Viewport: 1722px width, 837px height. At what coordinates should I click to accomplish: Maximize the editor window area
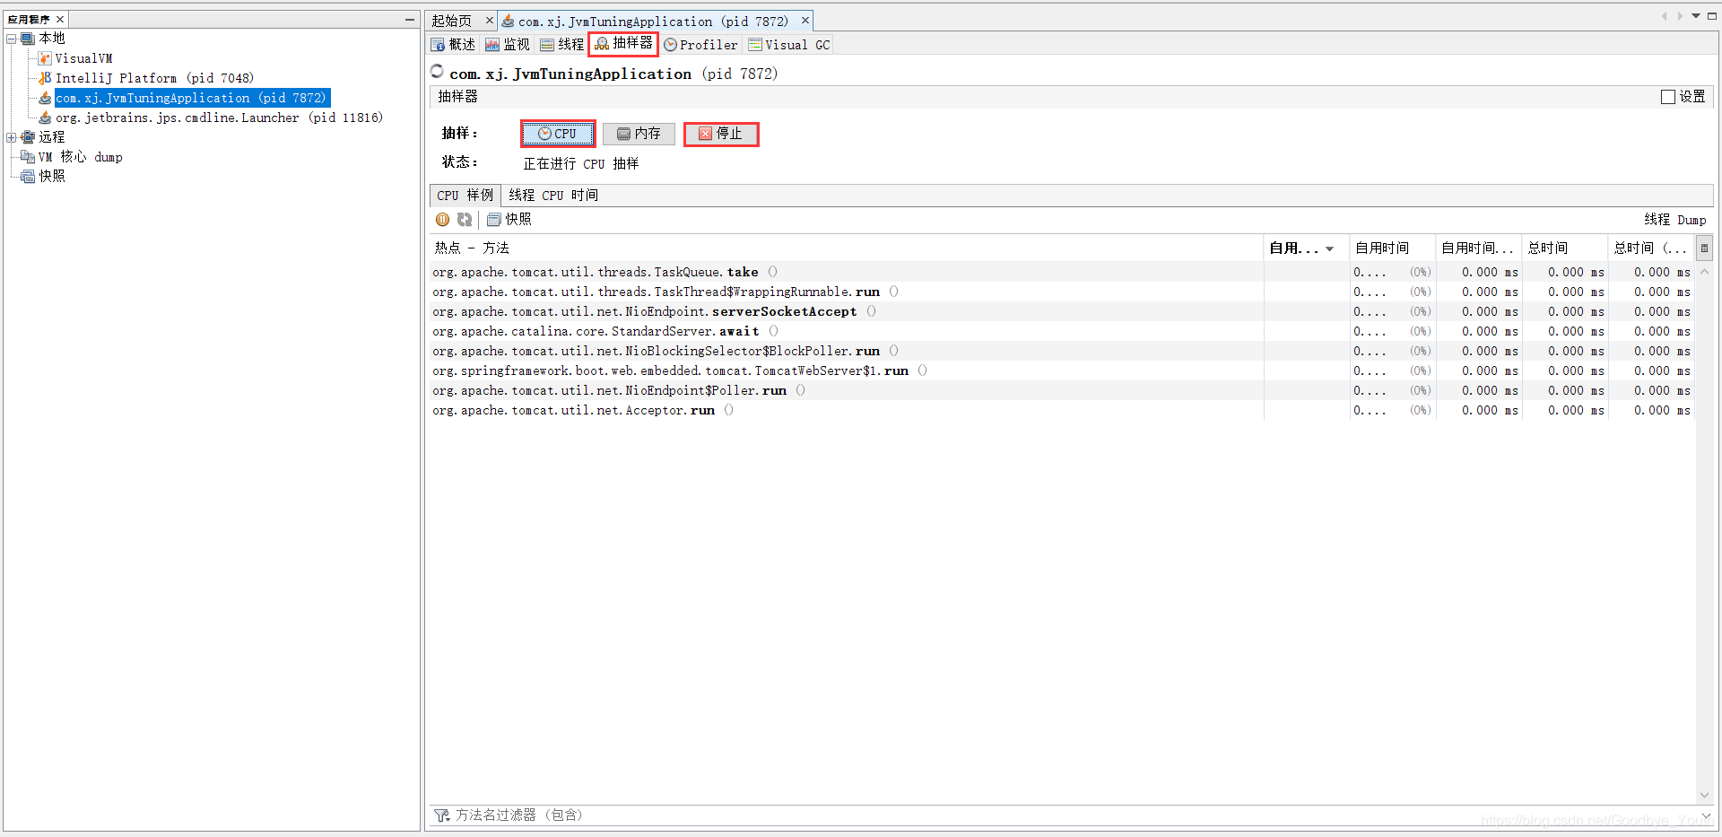coord(1712,16)
